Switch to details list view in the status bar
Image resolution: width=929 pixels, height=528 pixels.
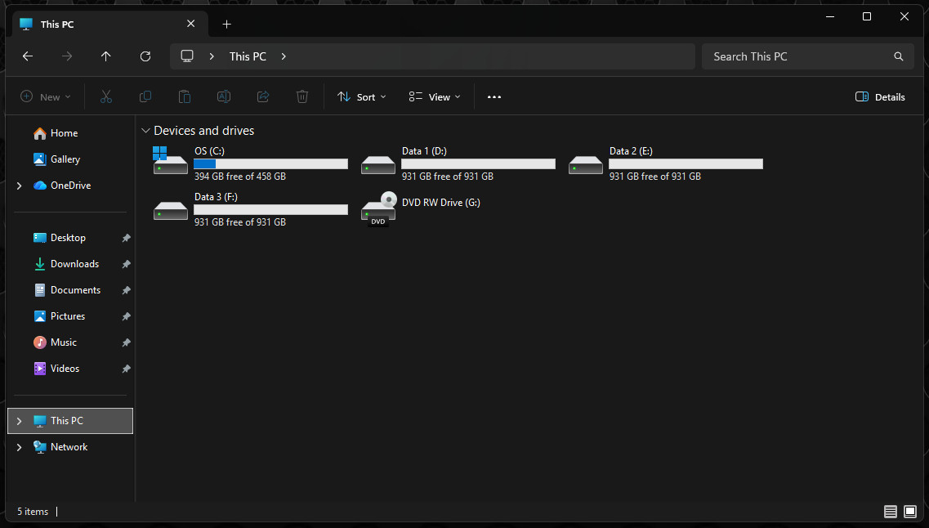pyautogui.click(x=890, y=512)
